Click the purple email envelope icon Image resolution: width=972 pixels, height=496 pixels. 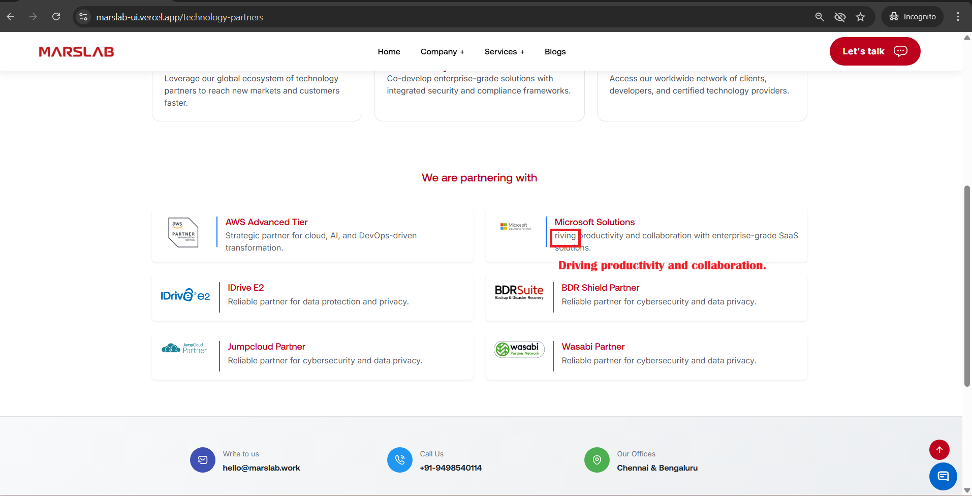point(203,460)
